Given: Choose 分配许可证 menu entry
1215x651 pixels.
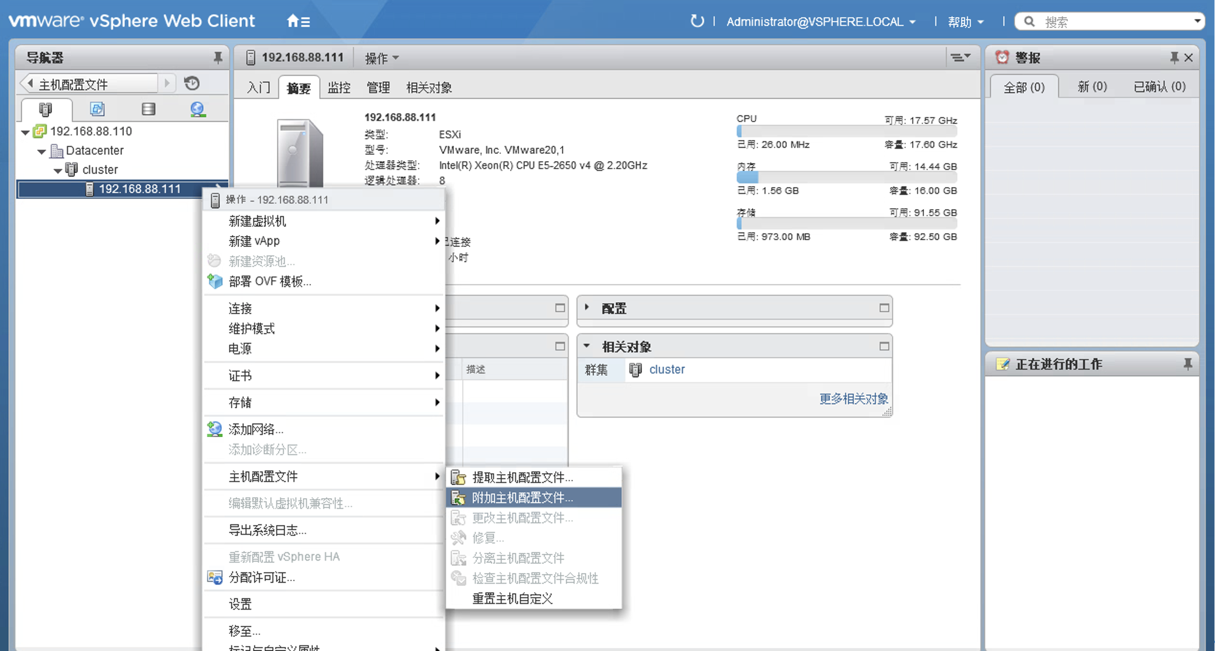Looking at the screenshot, I should click(x=324, y=578).
